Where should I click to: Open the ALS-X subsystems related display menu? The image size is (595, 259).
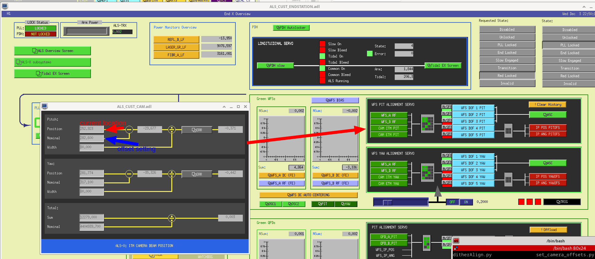[x=52, y=62]
